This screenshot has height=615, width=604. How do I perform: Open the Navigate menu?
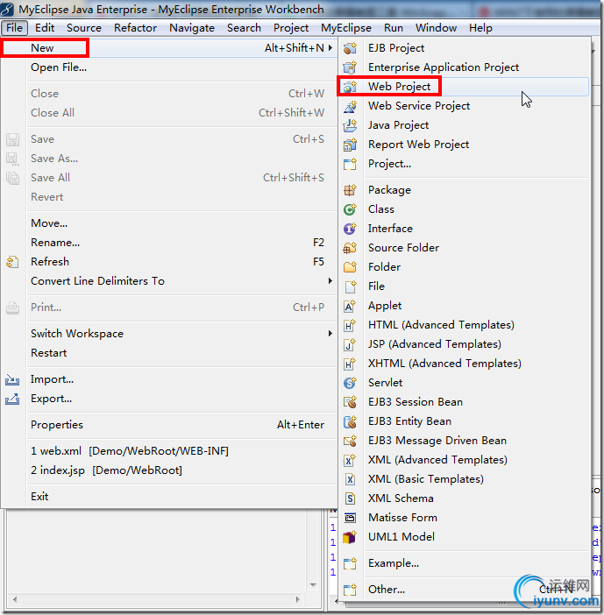[192, 28]
